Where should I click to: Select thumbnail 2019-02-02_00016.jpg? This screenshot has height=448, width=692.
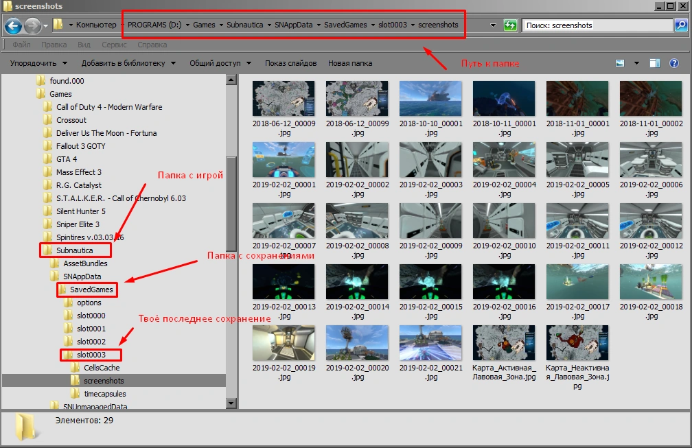pyautogui.click(x=504, y=282)
